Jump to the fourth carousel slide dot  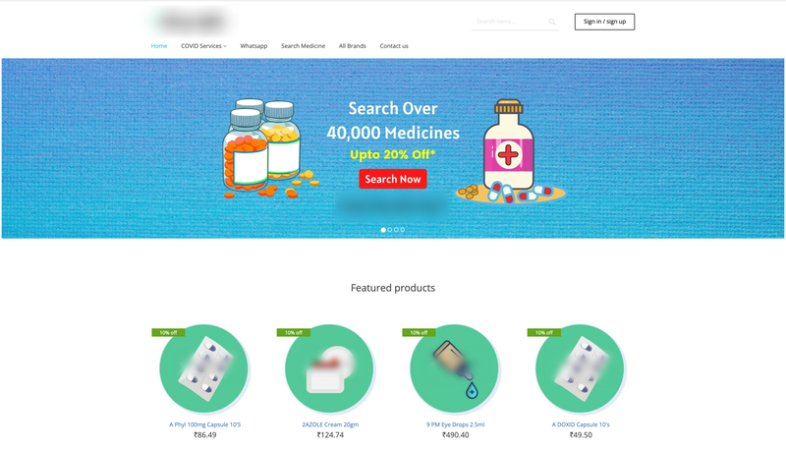coord(403,230)
